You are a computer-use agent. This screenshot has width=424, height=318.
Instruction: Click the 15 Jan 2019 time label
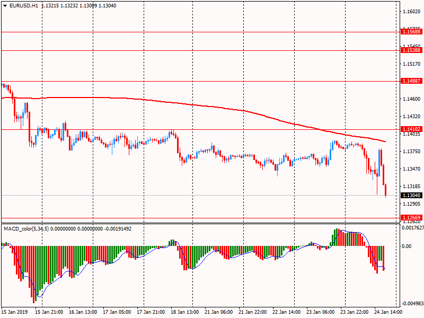click(14, 312)
